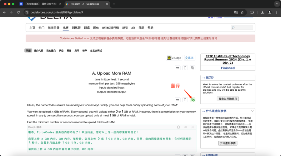Open the EPIC Institute of Technology Round link

click(x=227, y=60)
